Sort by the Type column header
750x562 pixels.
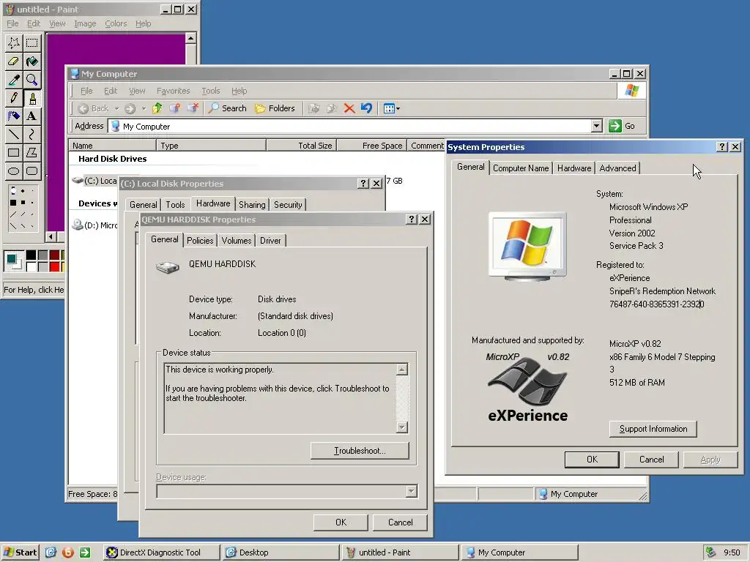[x=211, y=146]
